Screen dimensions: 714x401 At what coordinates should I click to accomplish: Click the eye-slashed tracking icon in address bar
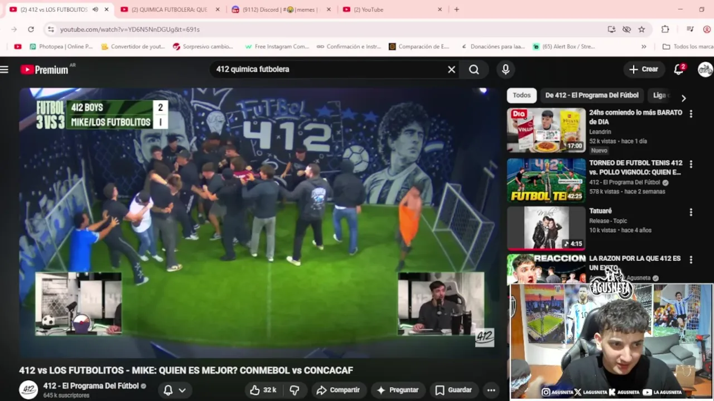(626, 29)
